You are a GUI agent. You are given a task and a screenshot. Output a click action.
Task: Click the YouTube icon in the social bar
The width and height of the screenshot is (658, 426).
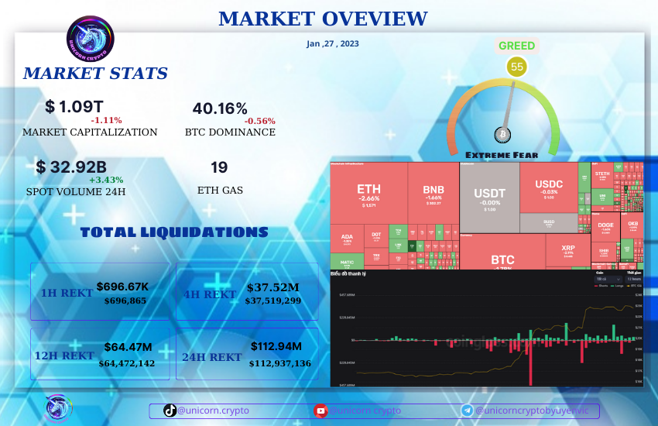320,411
